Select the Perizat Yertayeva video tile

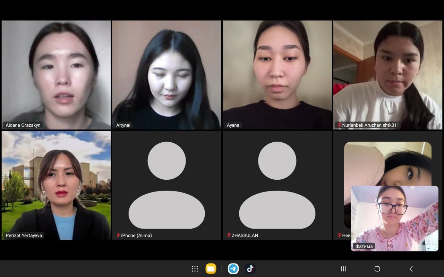click(x=56, y=185)
